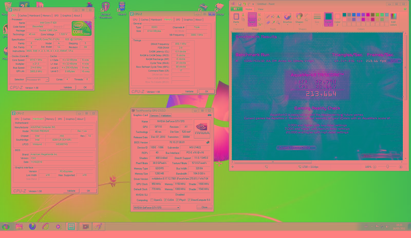The height and width of the screenshot is (238, 411).
Task: Open the Rotate dropdown in Paint Image group
Action: click(260, 24)
